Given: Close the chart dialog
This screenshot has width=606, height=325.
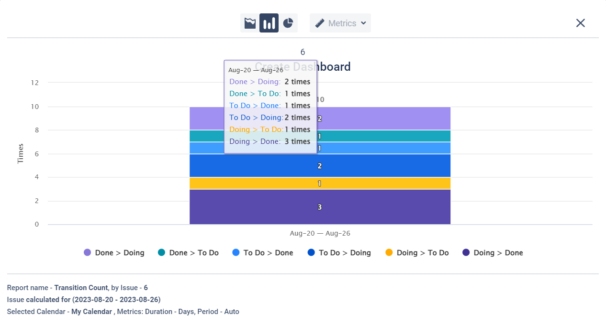Looking at the screenshot, I should [x=580, y=23].
